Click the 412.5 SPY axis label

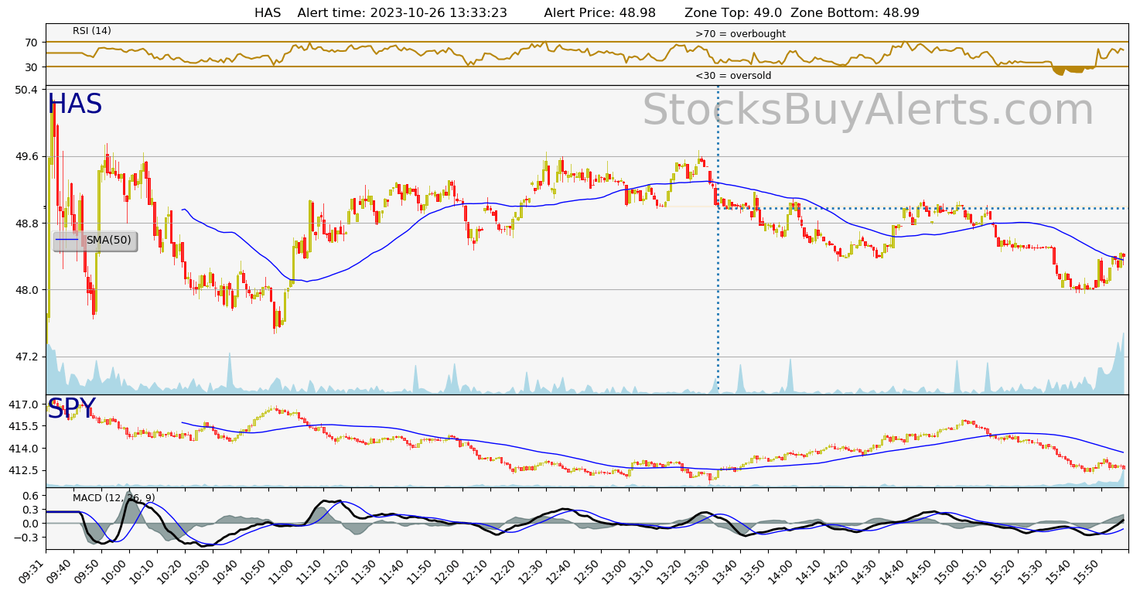tap(23, 470)
